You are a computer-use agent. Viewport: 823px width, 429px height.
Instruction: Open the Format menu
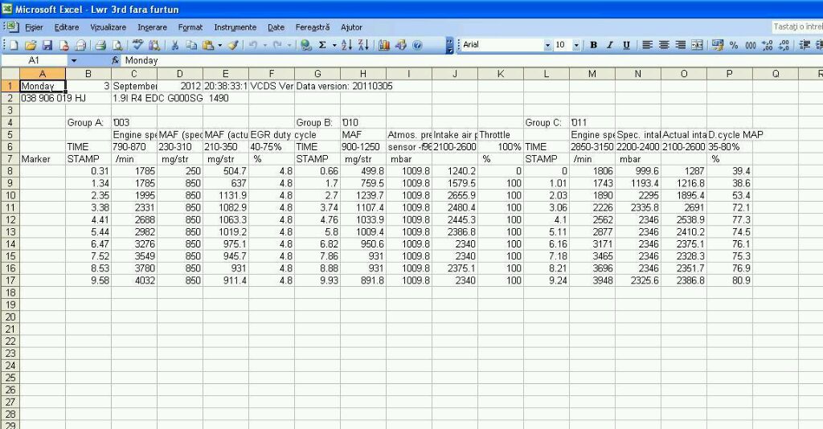[190, 27]
